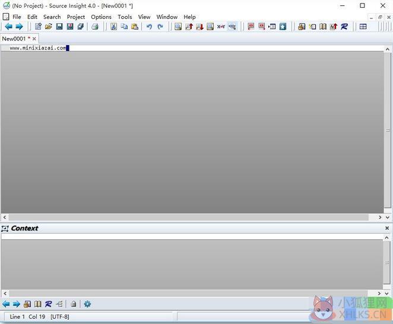Click the Line 1 Col 19 status text
Image resolution: width=393 pixels, height=324 pixels.
pos(27,317)
